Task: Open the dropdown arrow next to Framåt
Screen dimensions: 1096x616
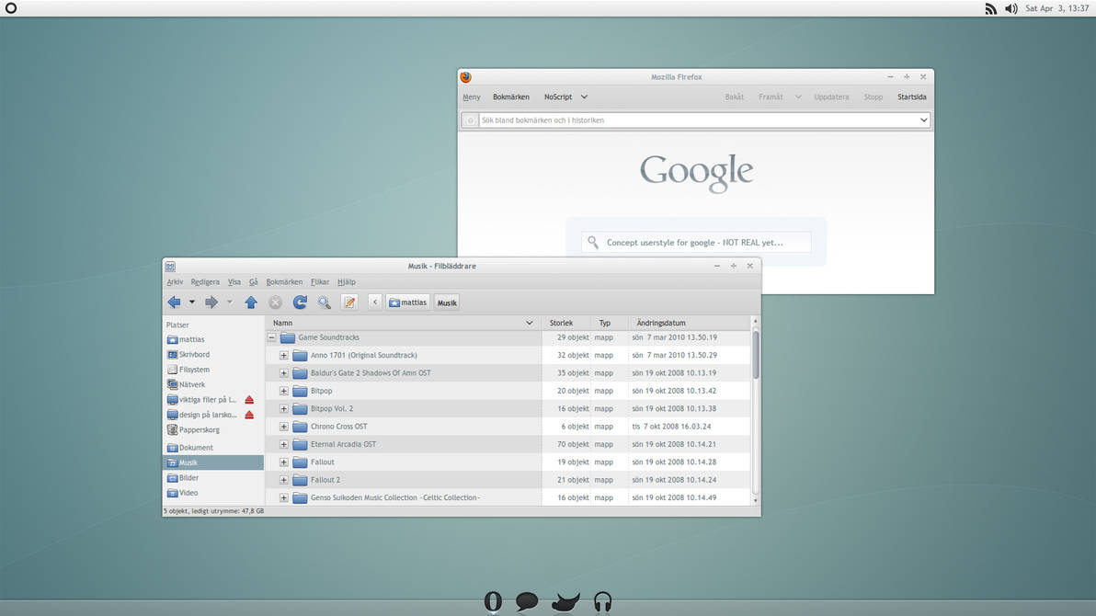Action: coord(797,97)
